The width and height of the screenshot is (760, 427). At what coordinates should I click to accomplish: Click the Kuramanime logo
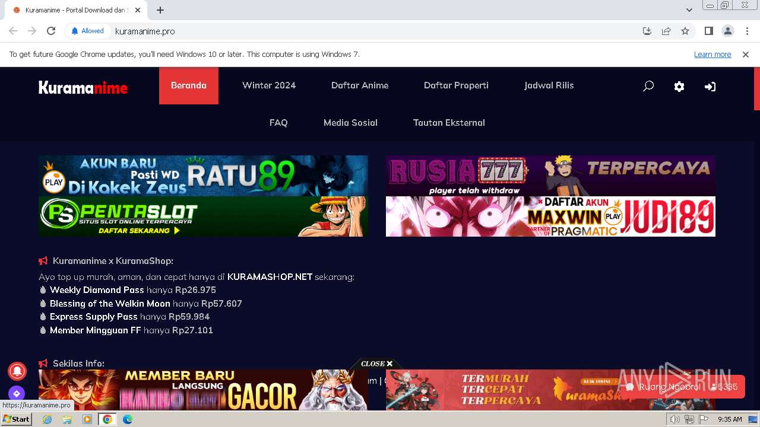tap(83, 87)
